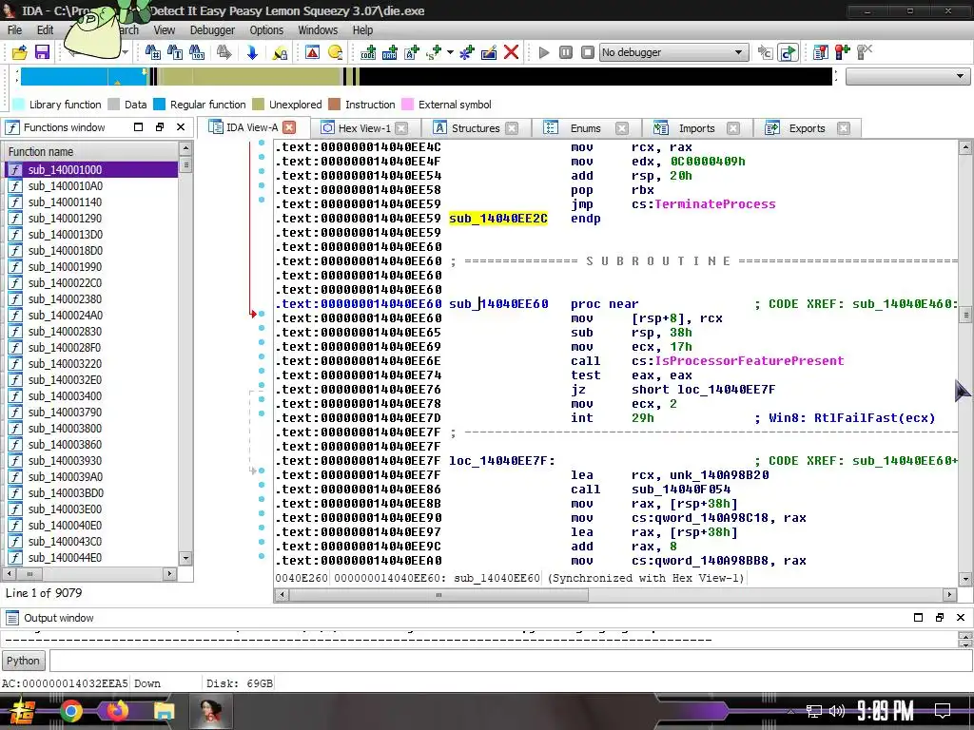The width and height of the screenshot is (974, 730).
Task: Switch to the Exports tab
Action: pyautogui.click(x=807, y=128)
